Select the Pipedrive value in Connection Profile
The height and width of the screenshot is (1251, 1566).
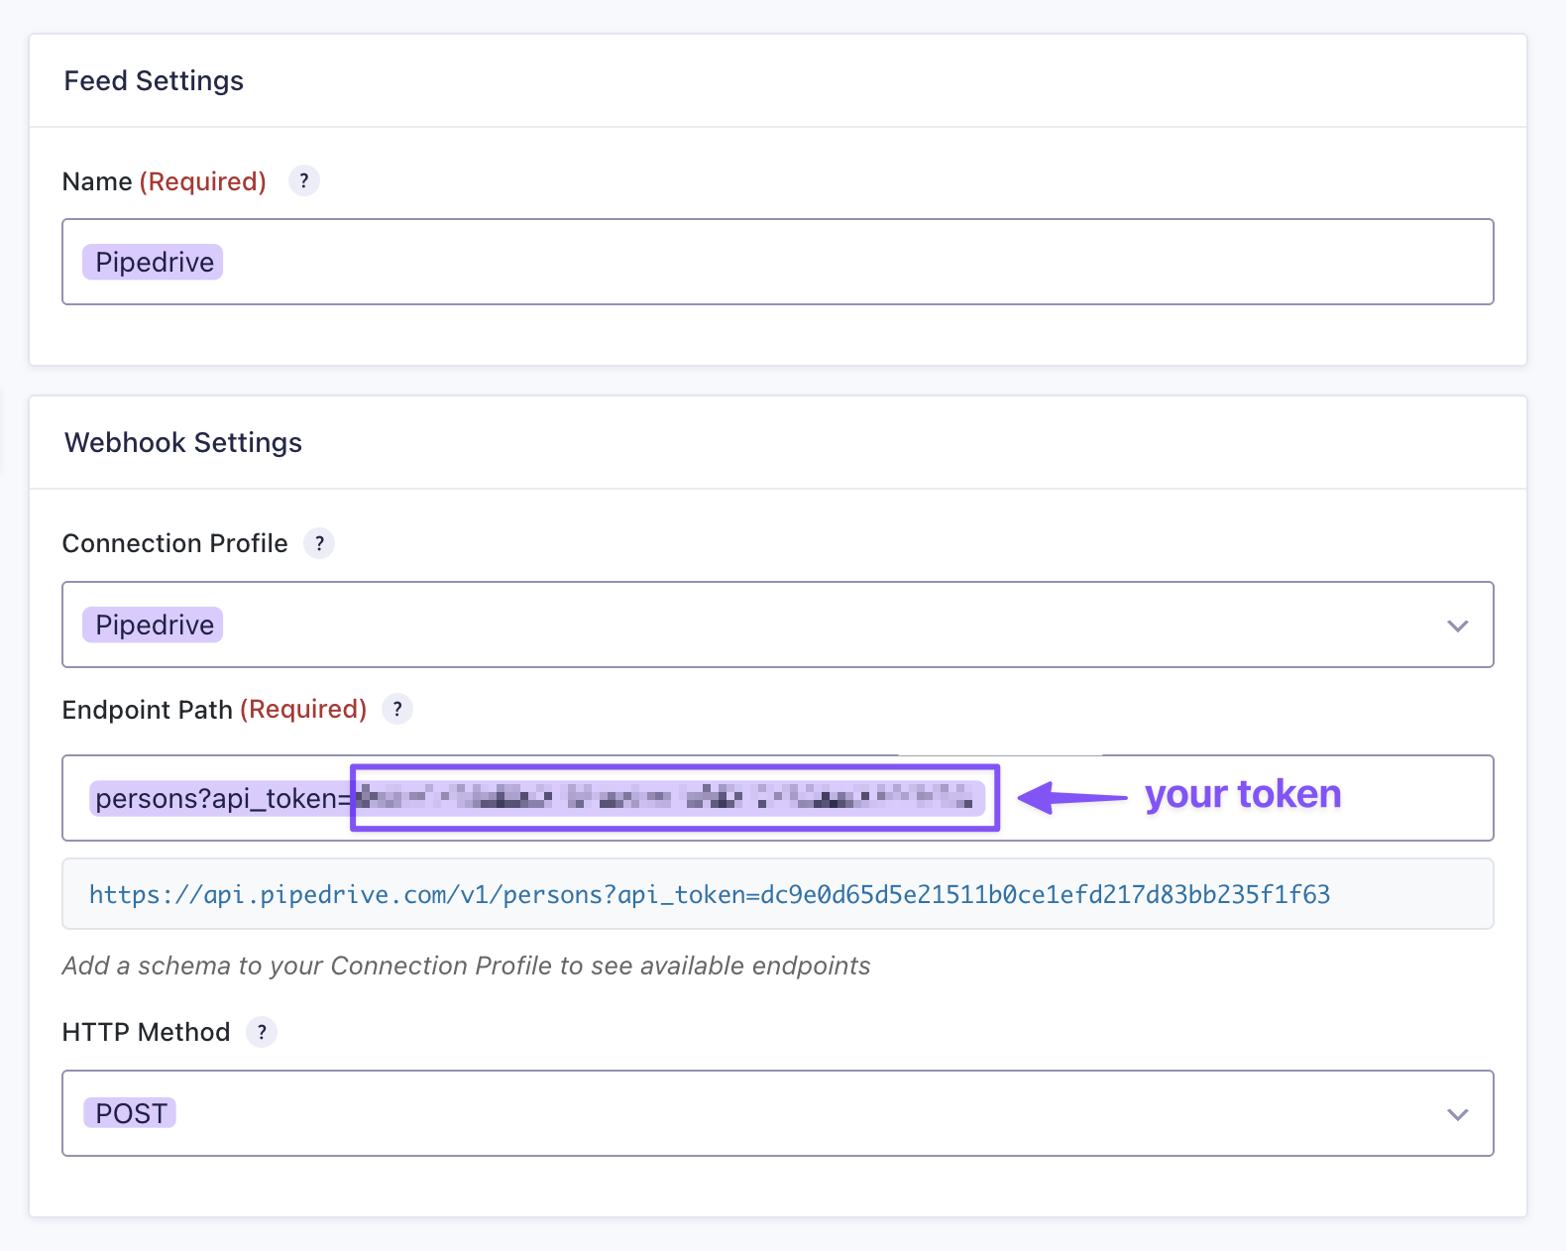pyautogui.click(x=154, y=625)
